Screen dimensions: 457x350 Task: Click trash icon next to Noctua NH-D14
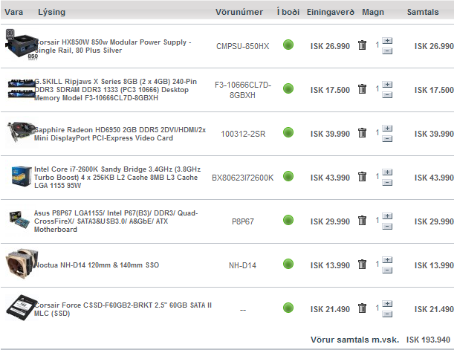[x=362, y=265]
